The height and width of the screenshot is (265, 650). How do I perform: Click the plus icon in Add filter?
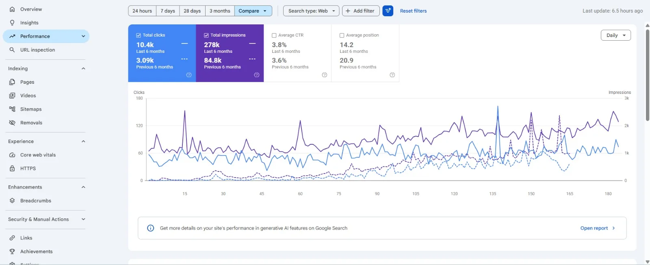pyautogui.click(x=348, y=11)
